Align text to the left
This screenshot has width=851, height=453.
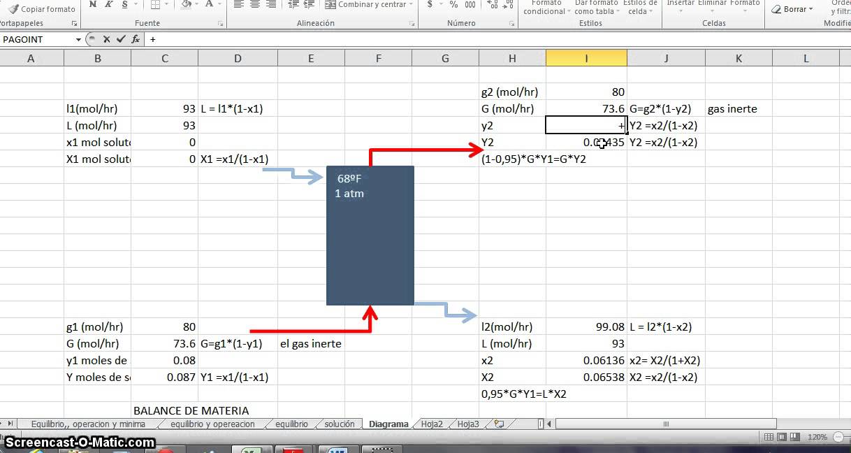(238, 4)
